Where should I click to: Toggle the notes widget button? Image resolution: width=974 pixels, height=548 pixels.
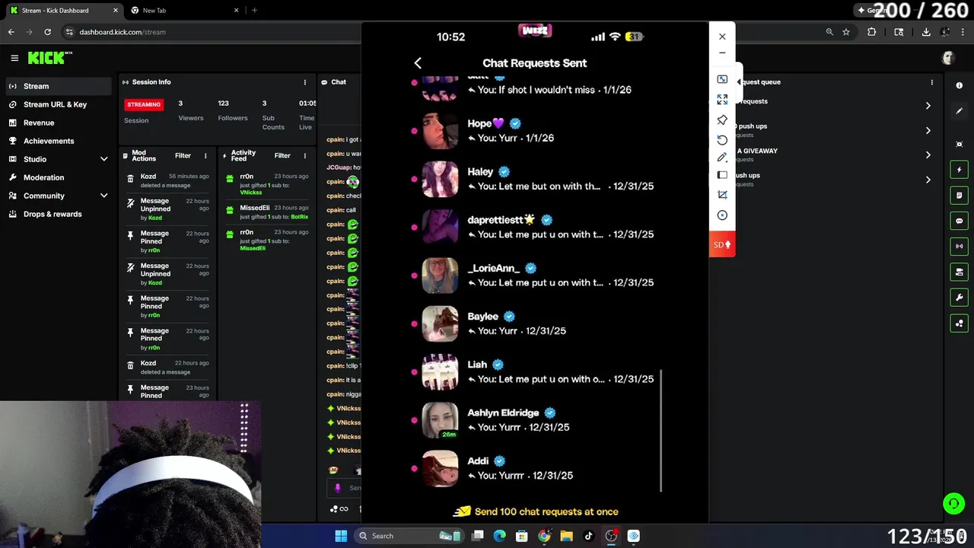click(959, 196)
